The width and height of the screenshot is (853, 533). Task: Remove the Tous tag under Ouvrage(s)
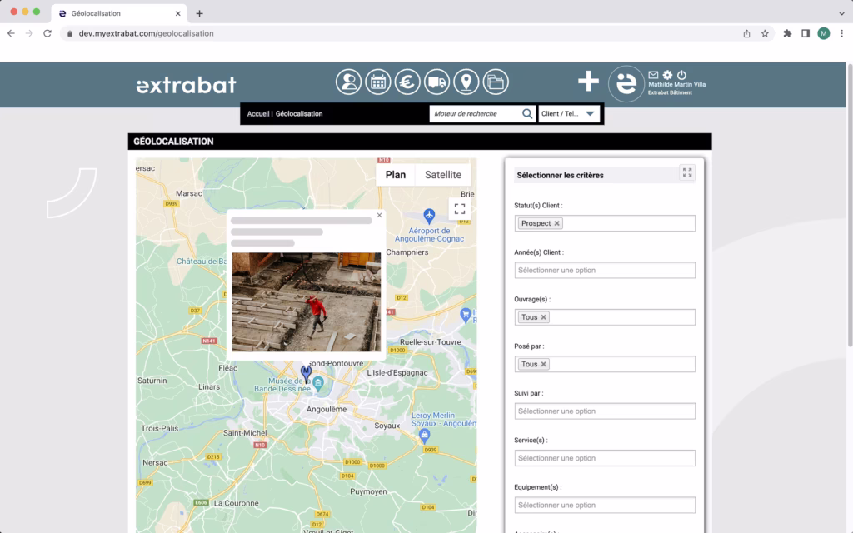pos(543,317)
